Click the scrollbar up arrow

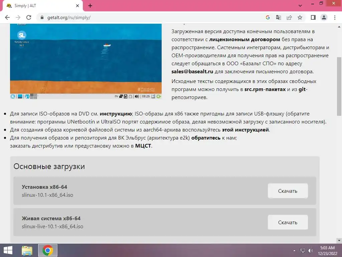339,27
